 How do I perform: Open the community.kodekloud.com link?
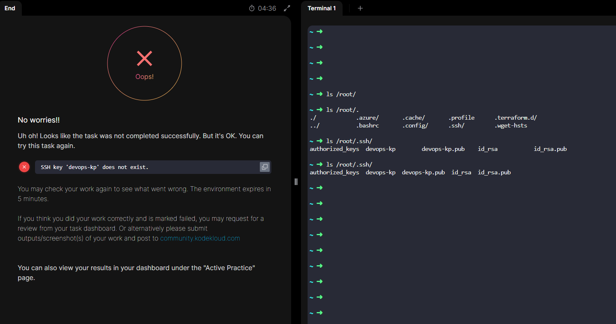point(200,238)
